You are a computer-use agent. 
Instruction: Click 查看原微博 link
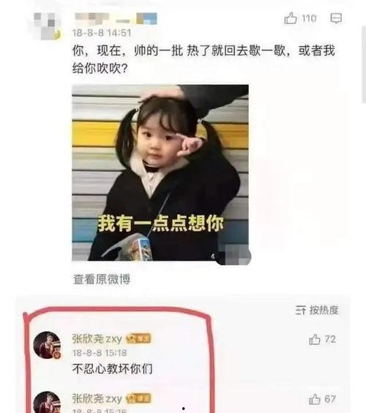tap(101, 280)
